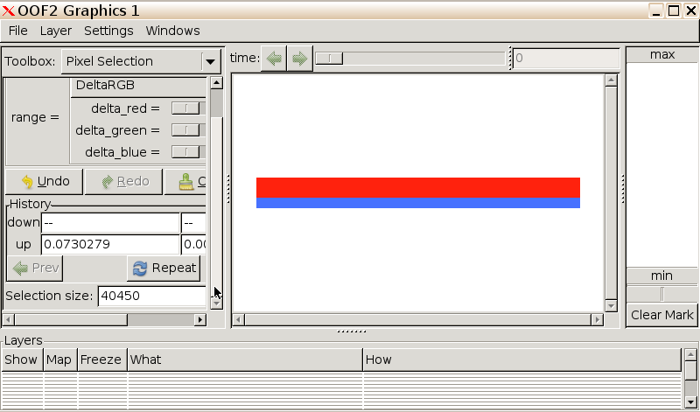Open the DeltaRGB range chooser
700x412 pixels.
pos(138,85)
